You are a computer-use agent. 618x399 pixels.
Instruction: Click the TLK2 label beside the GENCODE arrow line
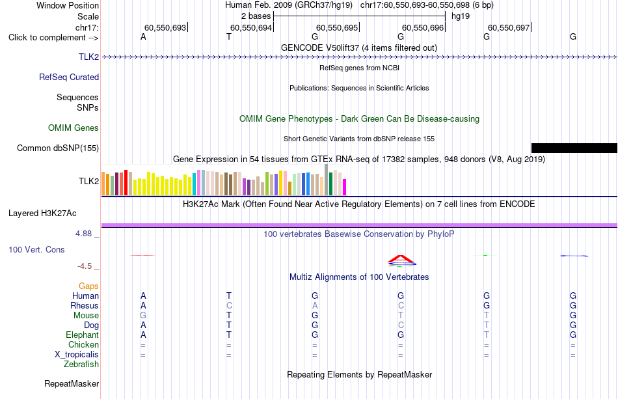[88, 57]
